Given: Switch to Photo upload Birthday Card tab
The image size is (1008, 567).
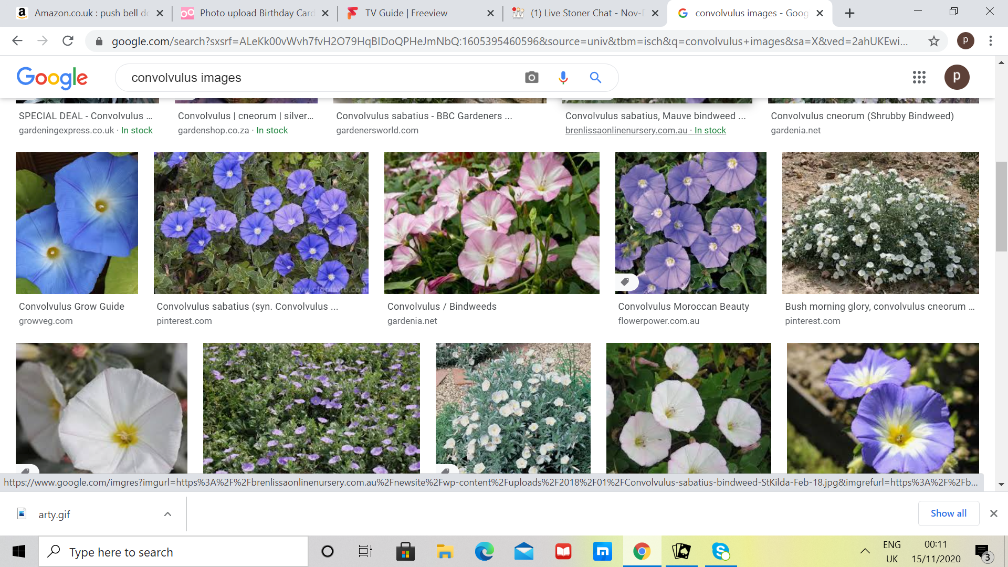Looking at the screenshot, I should coord(255,14).
